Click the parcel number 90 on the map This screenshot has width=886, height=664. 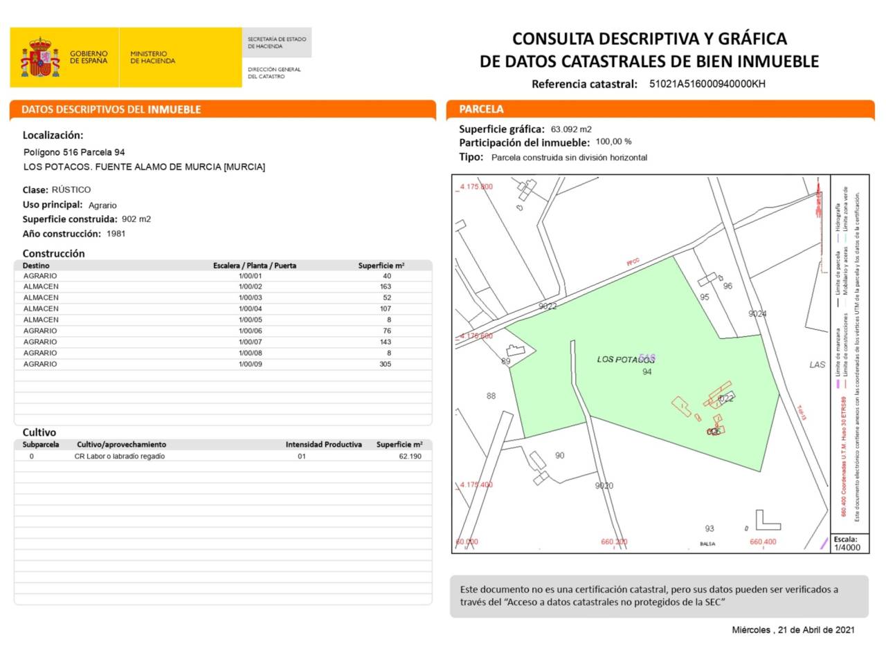tap(559, 456)
